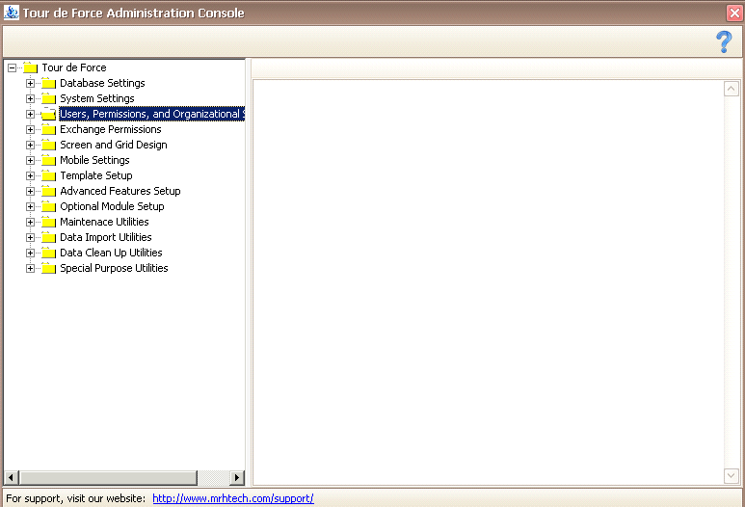Collapse the Tour de Force root node

pyautogui.click(x=12, y=67)
